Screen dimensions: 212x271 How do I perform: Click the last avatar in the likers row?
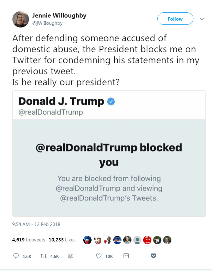tap(167, 240)
